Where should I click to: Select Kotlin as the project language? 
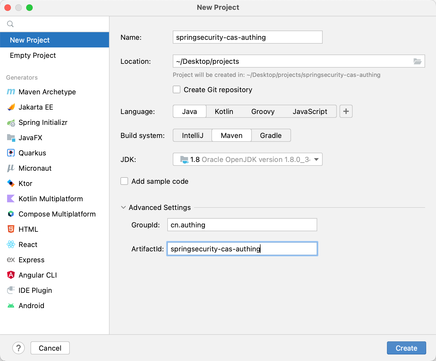224,111
